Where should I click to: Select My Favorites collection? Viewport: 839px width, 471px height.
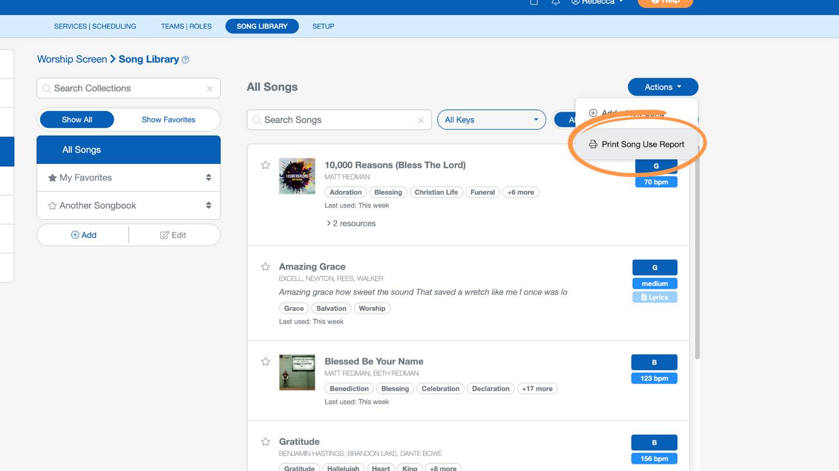pyautogui.click(x=128, y=178)
